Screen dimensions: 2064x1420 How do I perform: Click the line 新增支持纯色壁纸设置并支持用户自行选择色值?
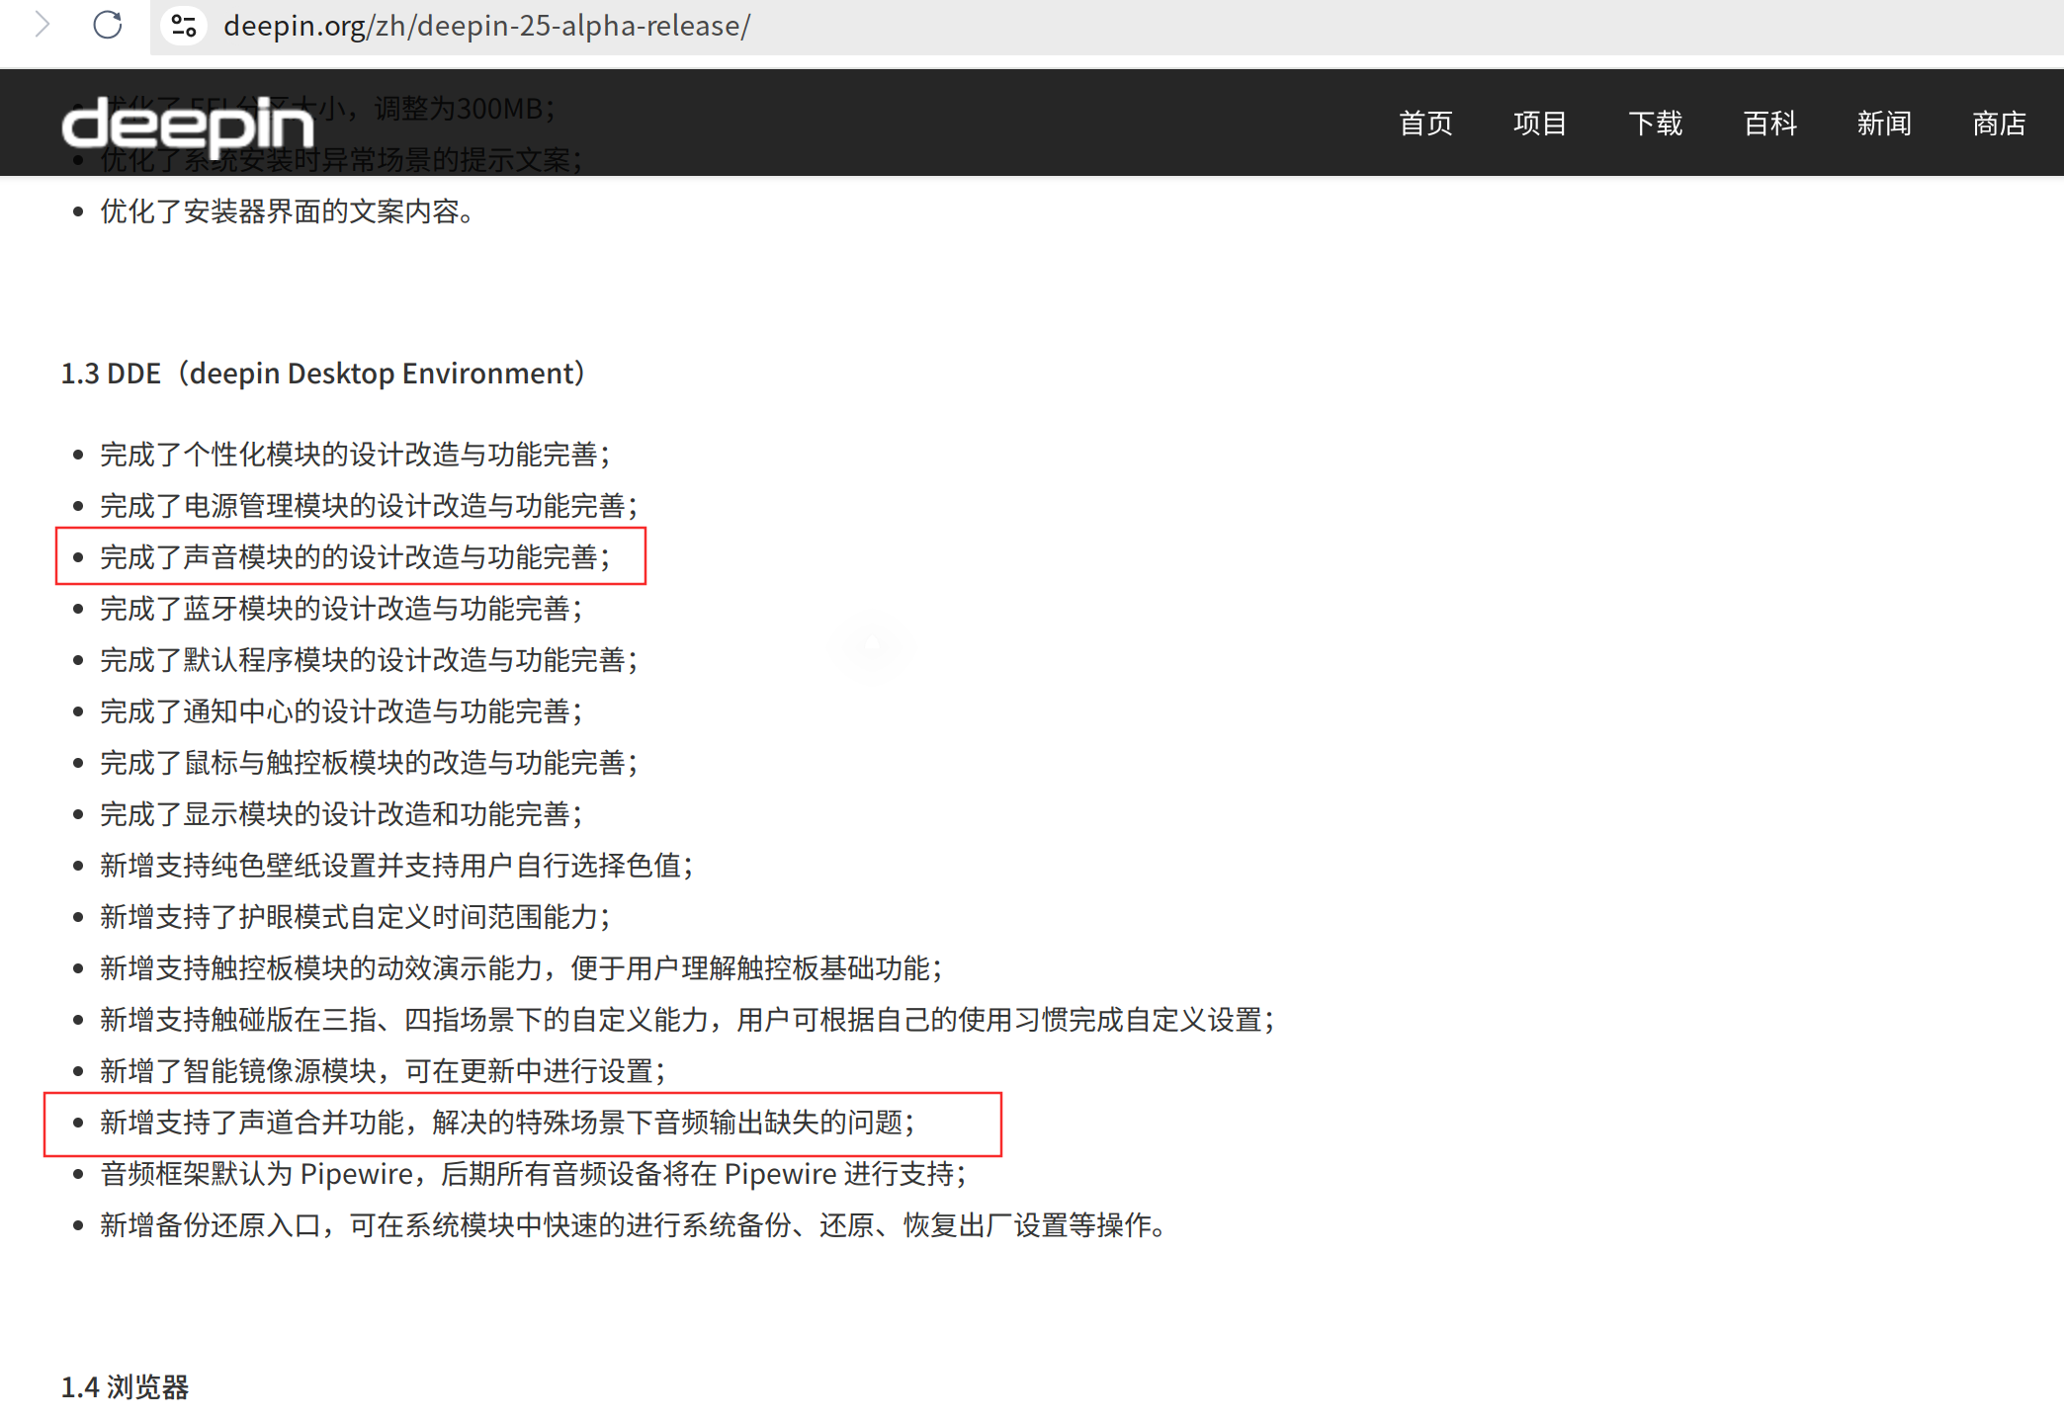tap(397, 866)
